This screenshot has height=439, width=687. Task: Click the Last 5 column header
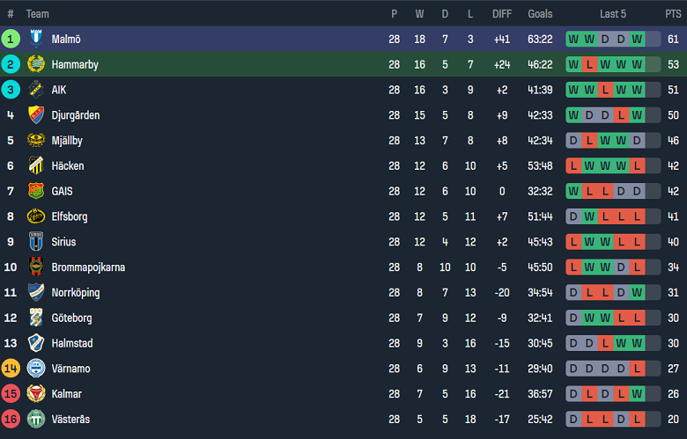613,14
